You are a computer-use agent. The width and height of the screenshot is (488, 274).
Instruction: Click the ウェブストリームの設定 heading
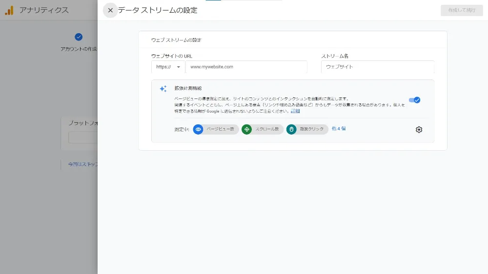[x=176, y=40]
